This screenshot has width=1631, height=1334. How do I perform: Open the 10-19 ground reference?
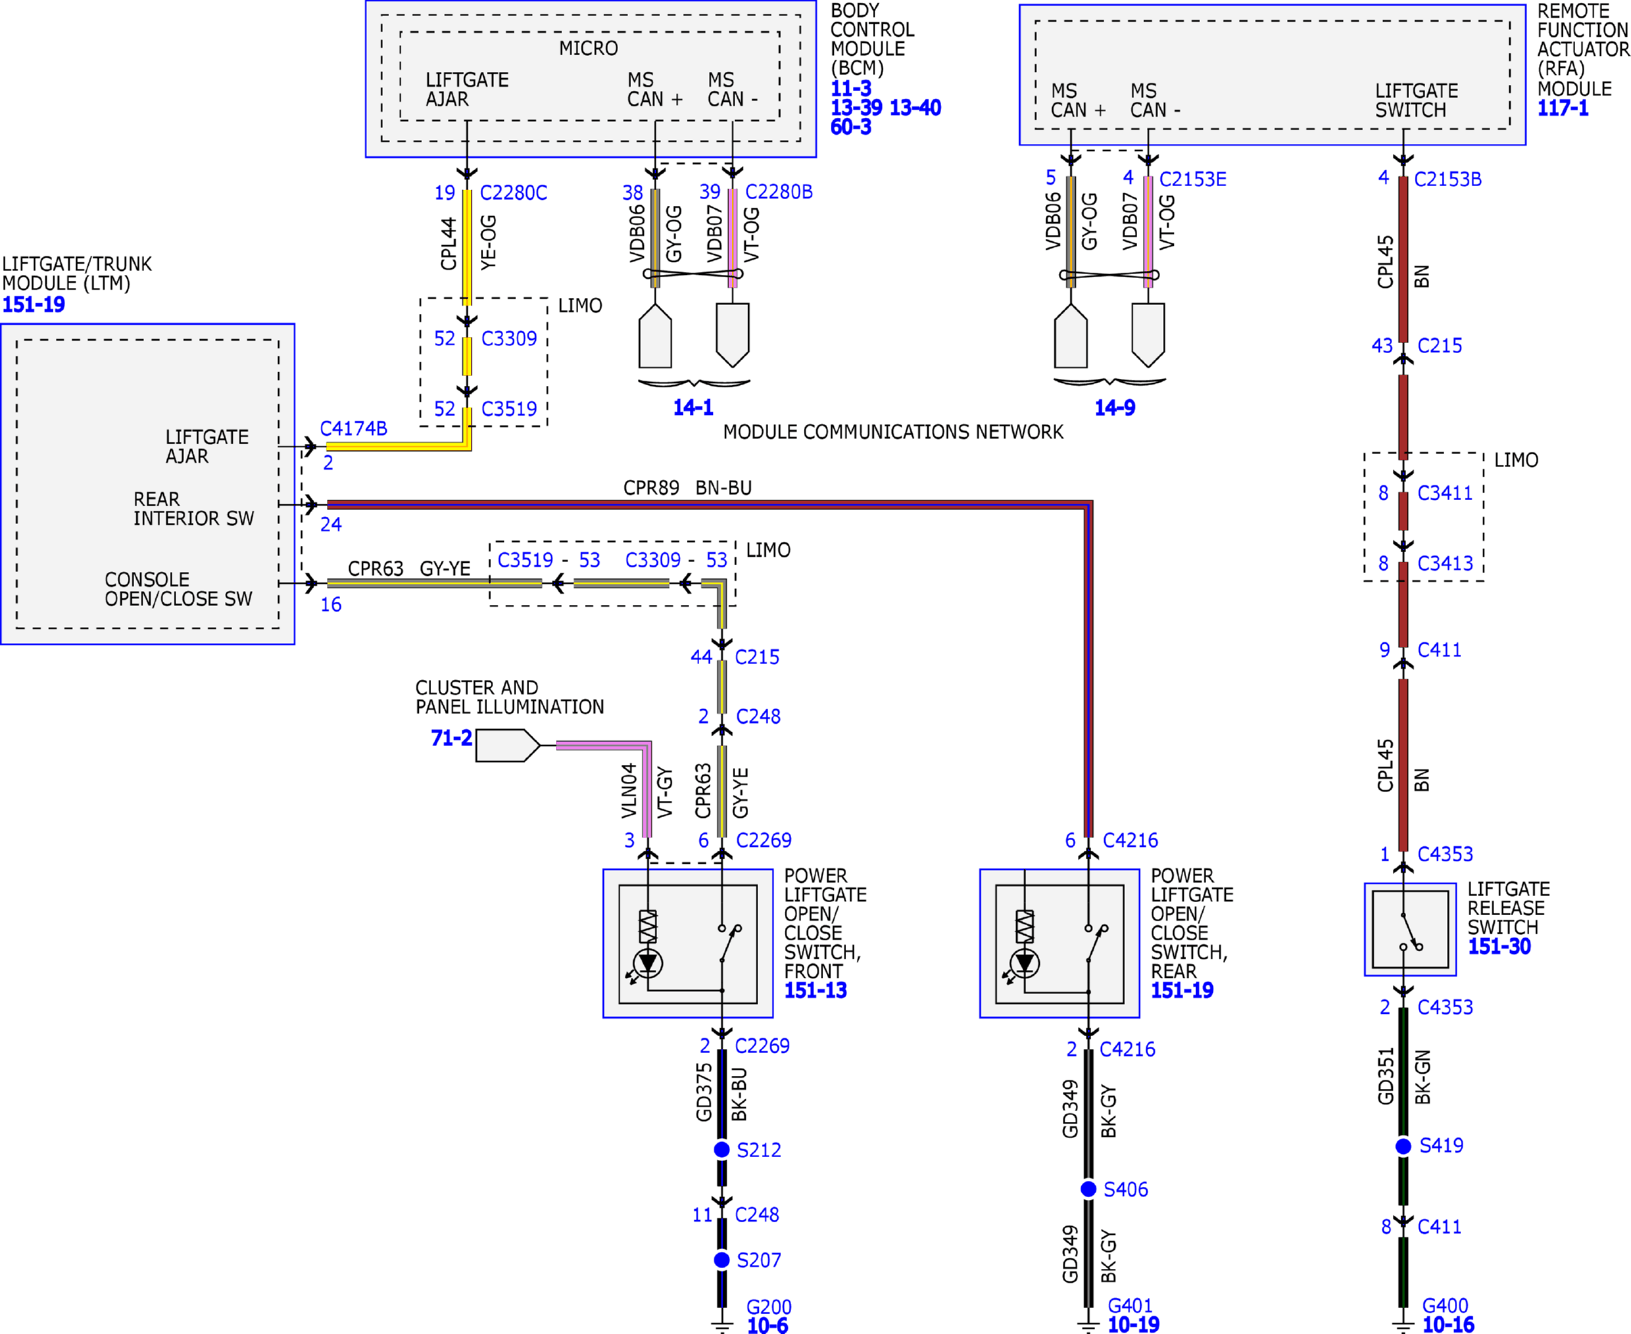pos(1133,1325)
